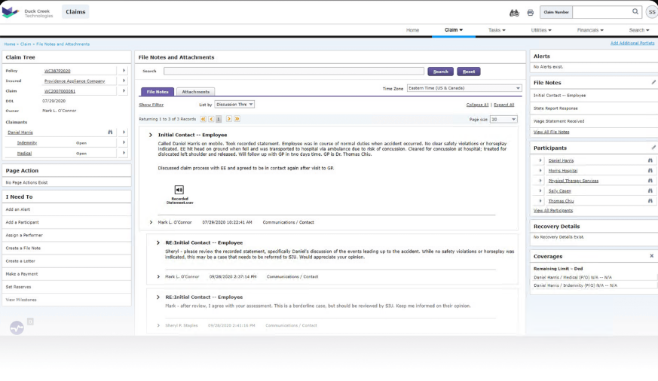Viewport: 658px width, 381px height.
Task: Switch to the Attachments tab
Action: 195,92
